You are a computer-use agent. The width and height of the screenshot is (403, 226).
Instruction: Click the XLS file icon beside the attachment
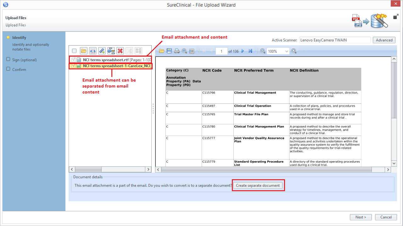pos(79,66)
